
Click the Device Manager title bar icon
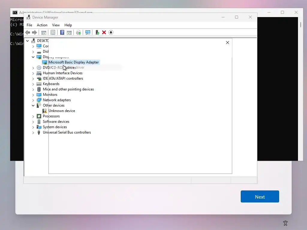coord(28,17)
